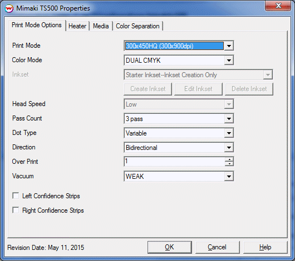Open the Direction dropdown list
The width and height of the screenshot is (295, 261).
[229, 147]
